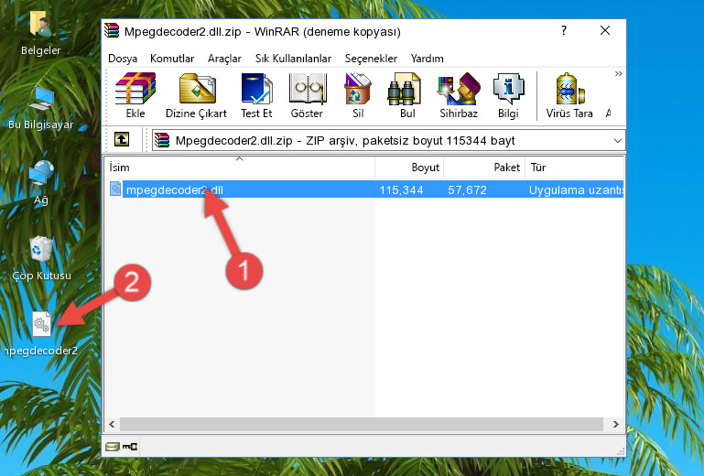Select the mpegdecoder2 desktop file icon

41,334
